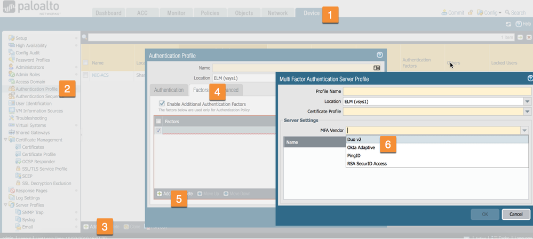Click the green Add icon in Factors list

[160, 194]
